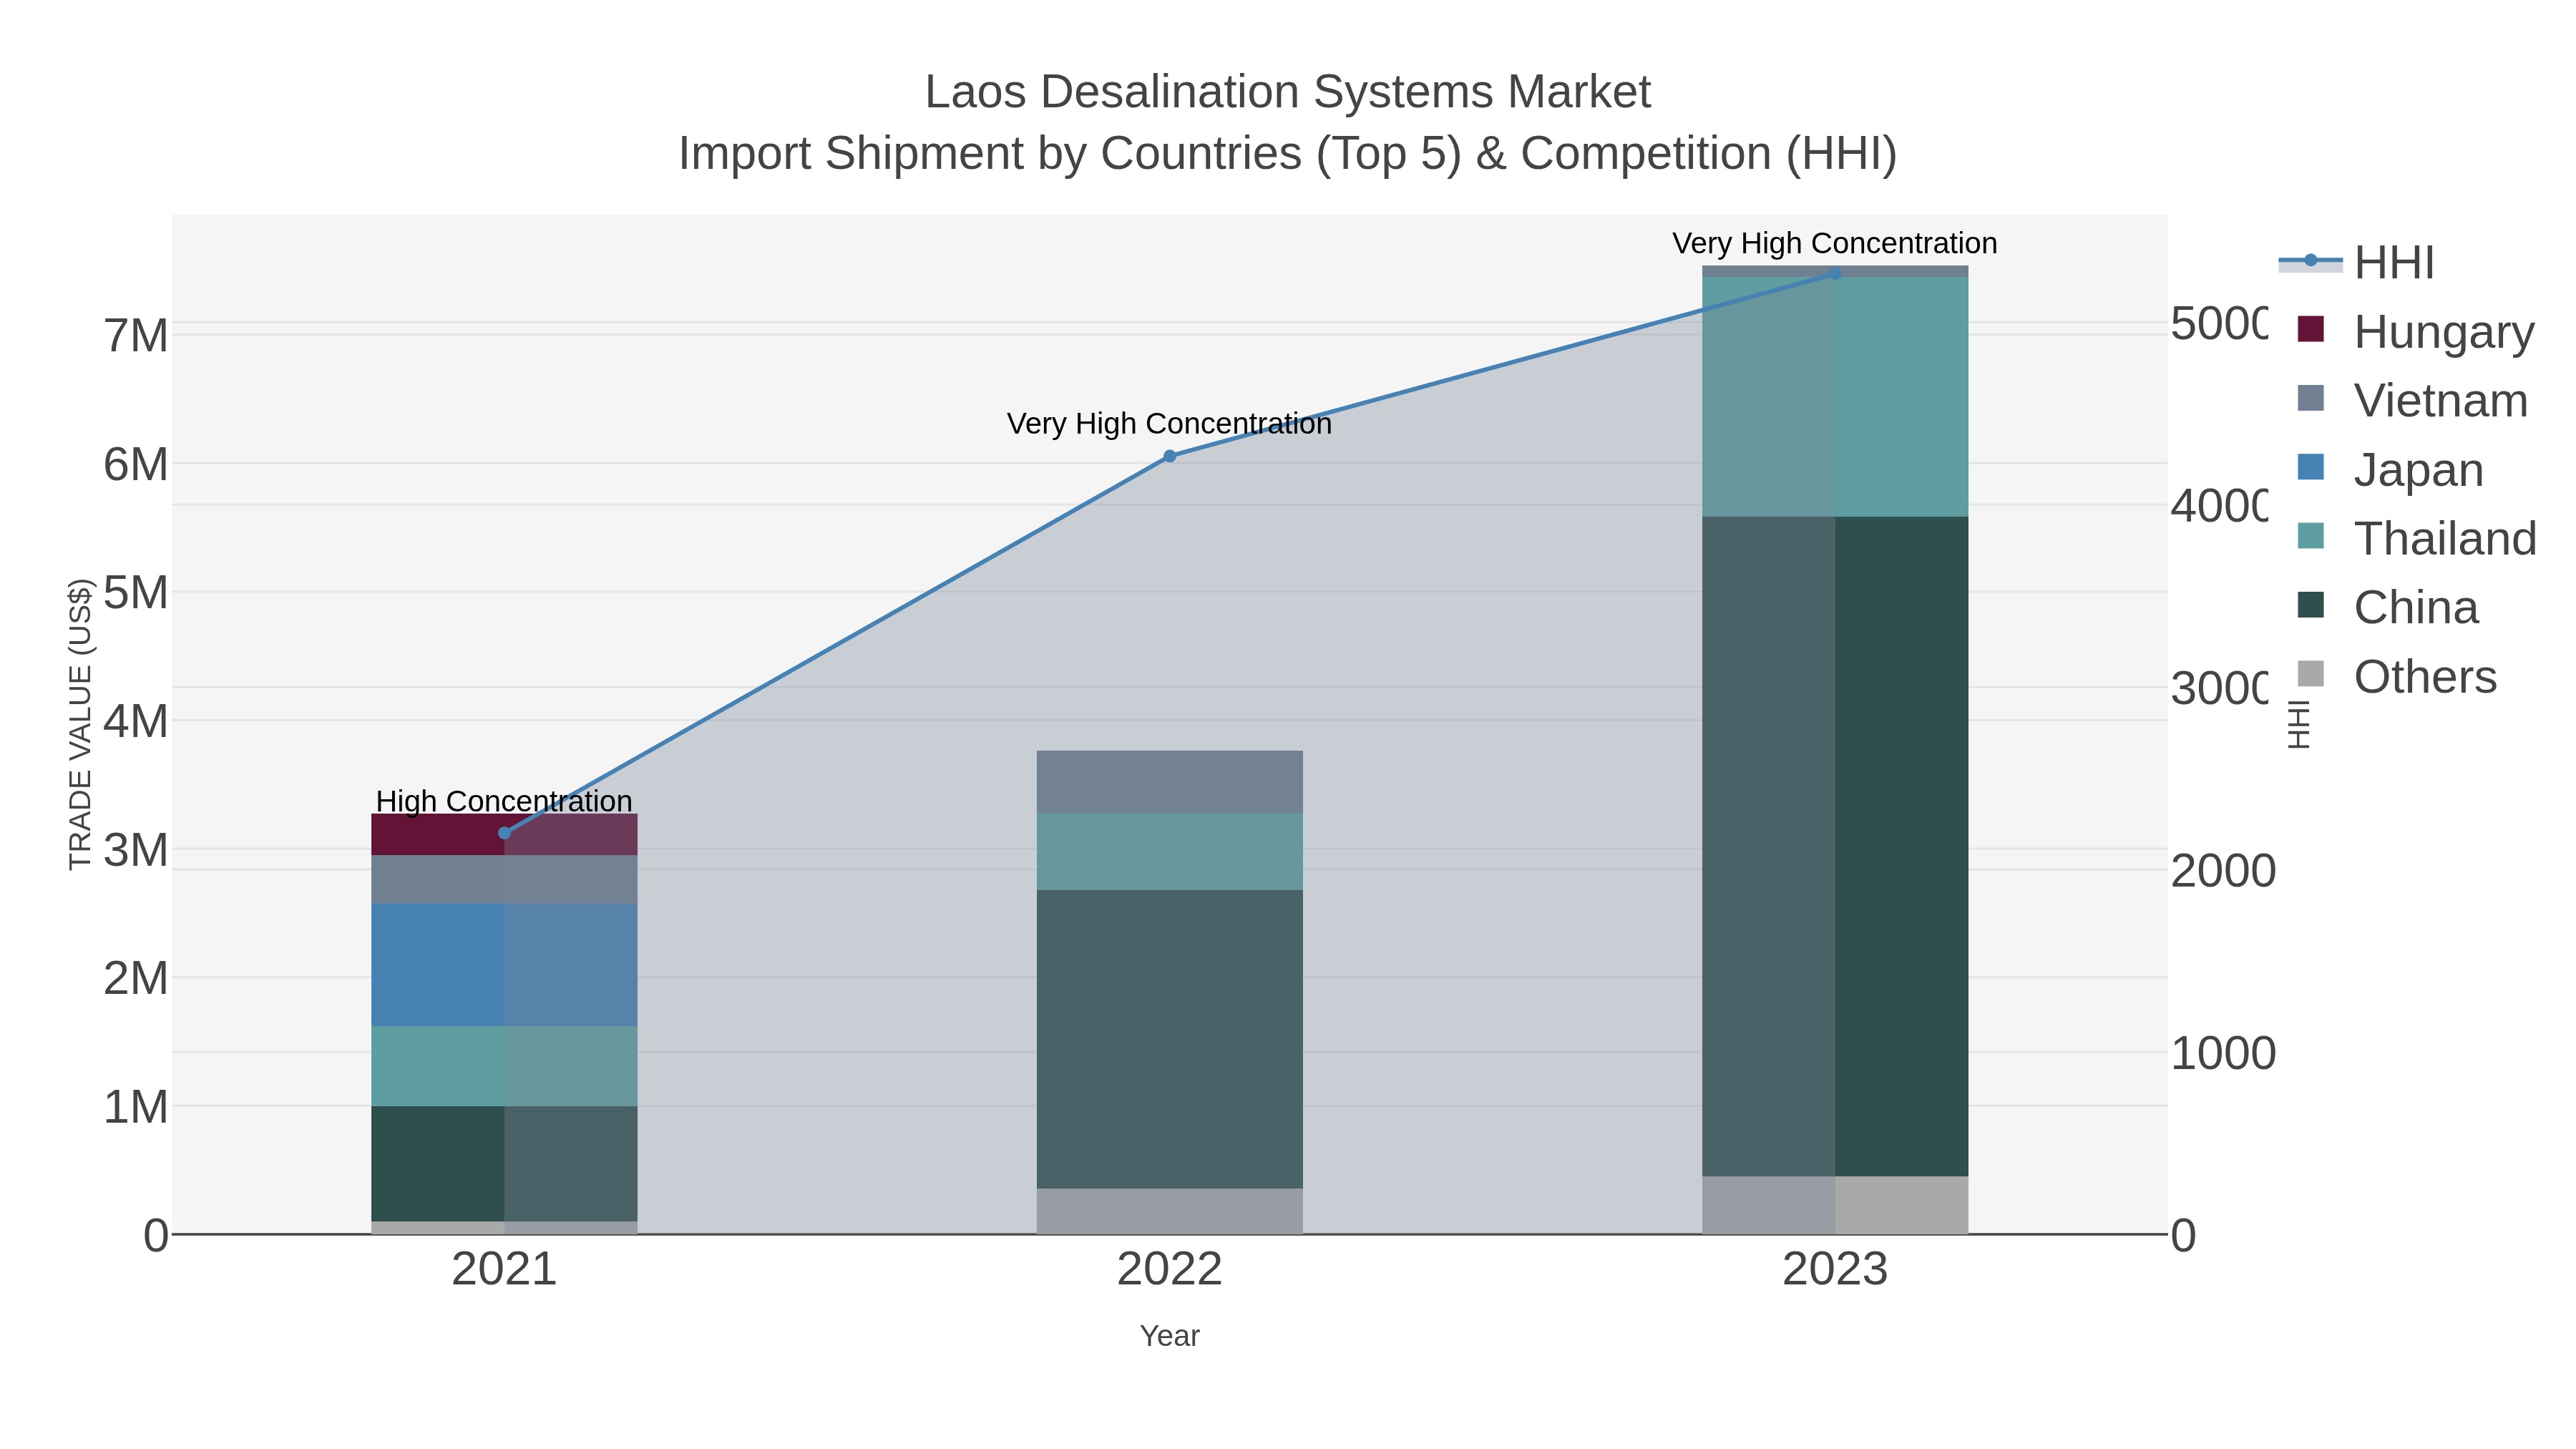Click the China dark green legend swatch
The height and width of the screenshot is (1449, 2576).
tap(2311, 604)
